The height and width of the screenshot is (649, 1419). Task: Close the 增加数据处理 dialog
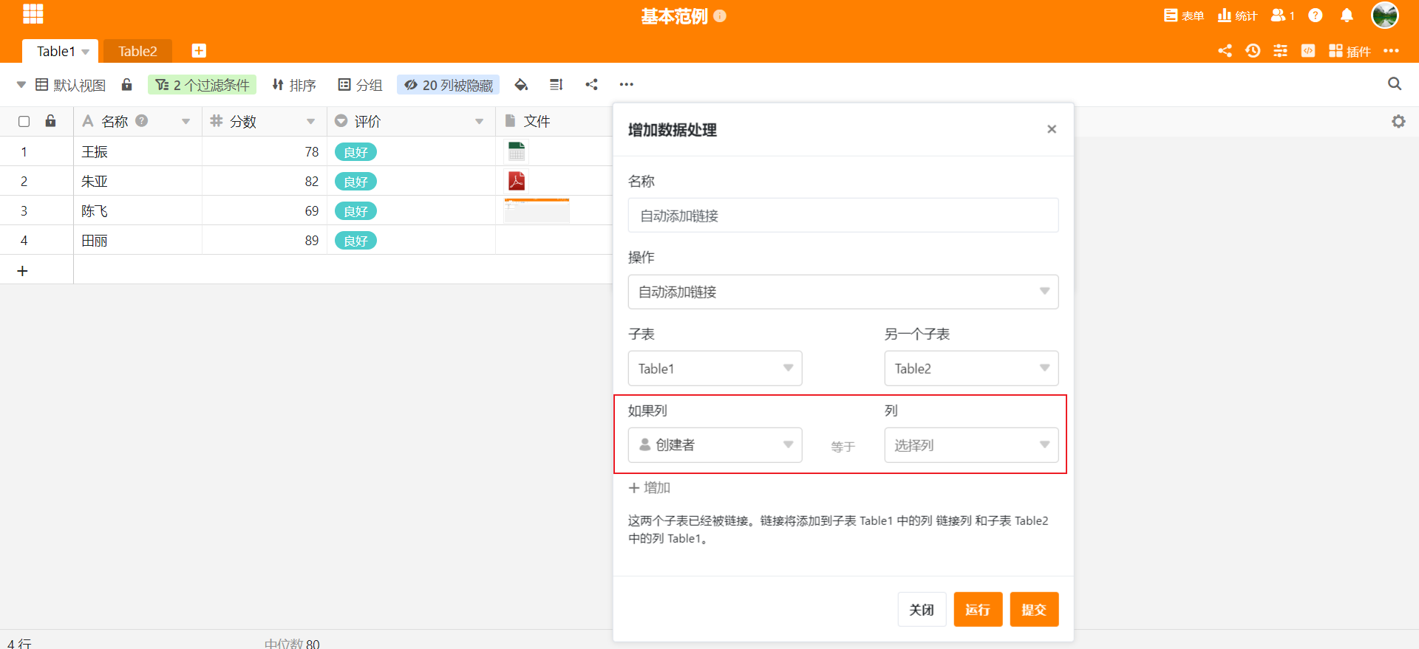coord(1051,129)
